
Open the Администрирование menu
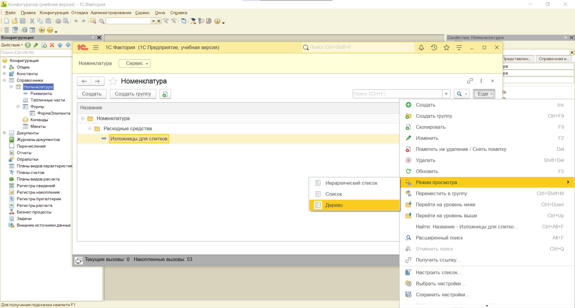pyautogui.click(x=111, y=13)
